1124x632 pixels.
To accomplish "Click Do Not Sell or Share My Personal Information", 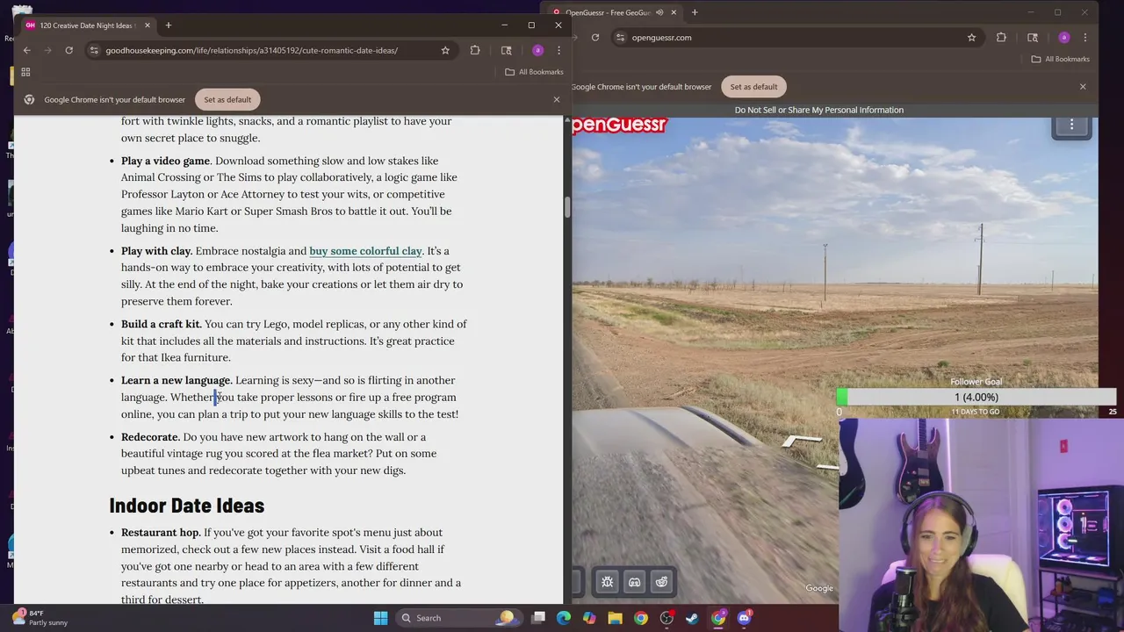I will [818, 110].
